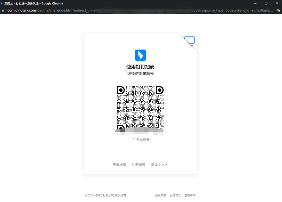Minimize the Chrome window
The width and height of the screenshot is (282, 202).
click(x=255, y=3)
